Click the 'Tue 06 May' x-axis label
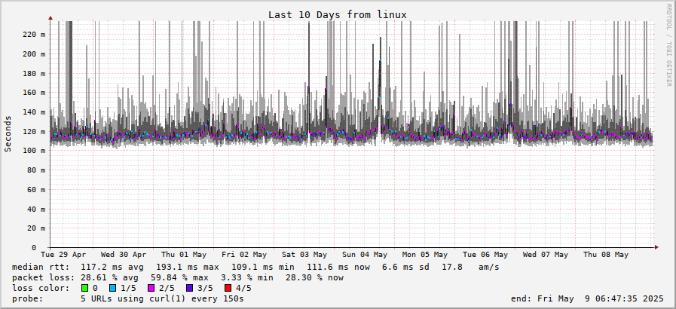The height and width of the screenshot is (309, 676). 485,255
